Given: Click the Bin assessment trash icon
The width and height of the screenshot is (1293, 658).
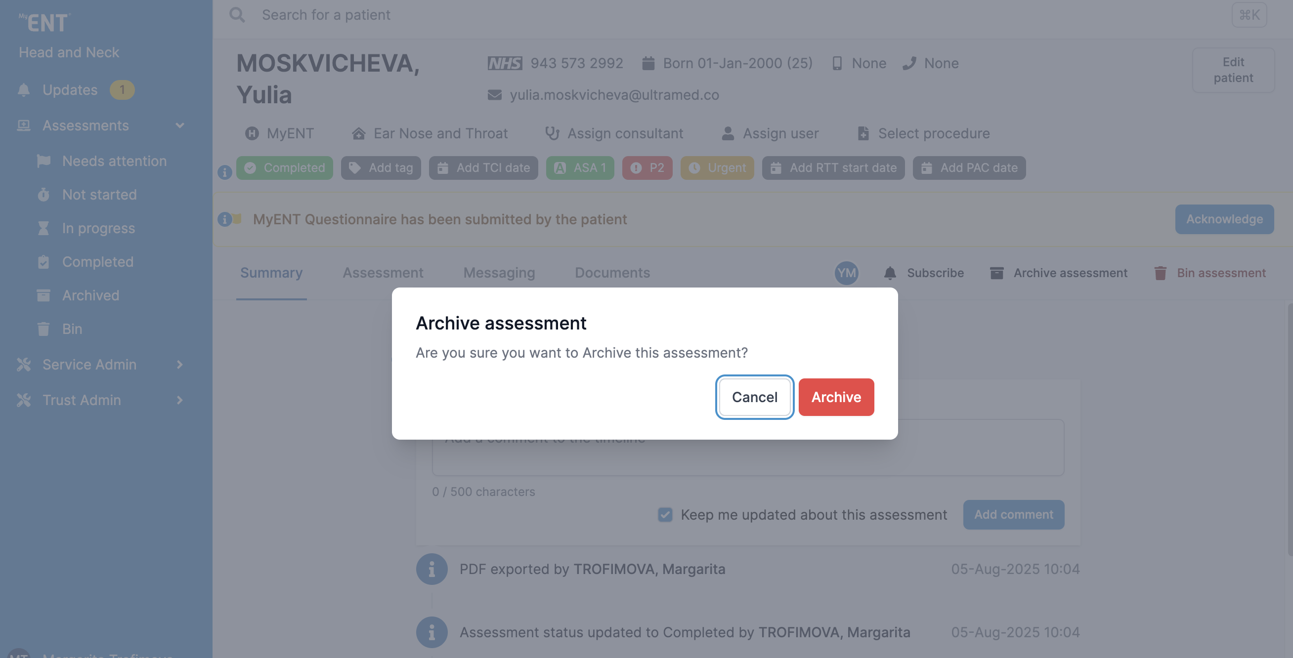Looking at the screenshot, I should tap(1160, 273).
